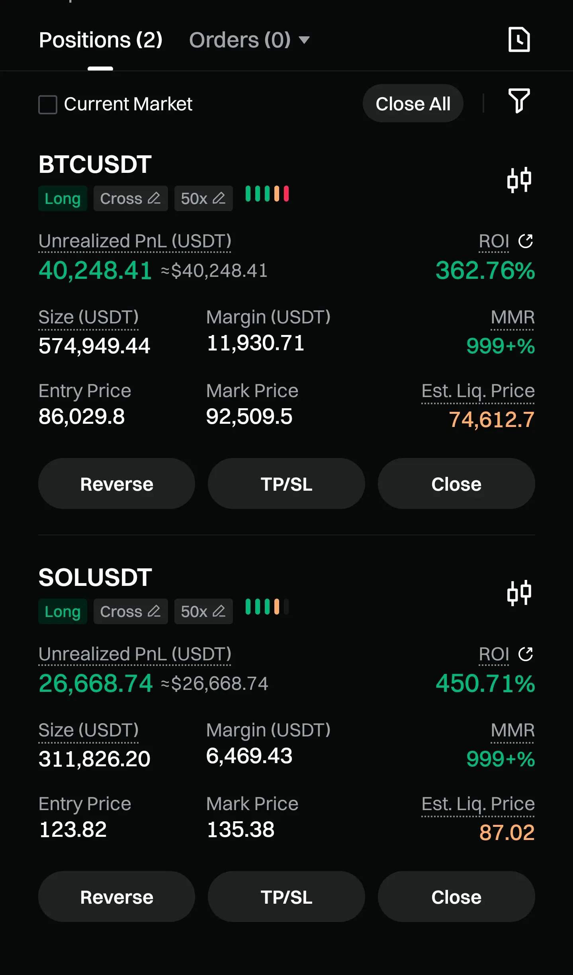Image resolution: width=573 pixels, height=975 pixels.
Task: Close the SOLUSDT position
Action: point(456,897)
